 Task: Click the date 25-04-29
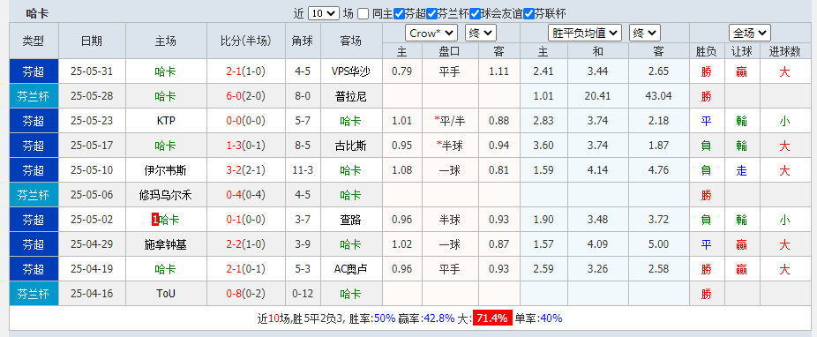click(92, 244)
